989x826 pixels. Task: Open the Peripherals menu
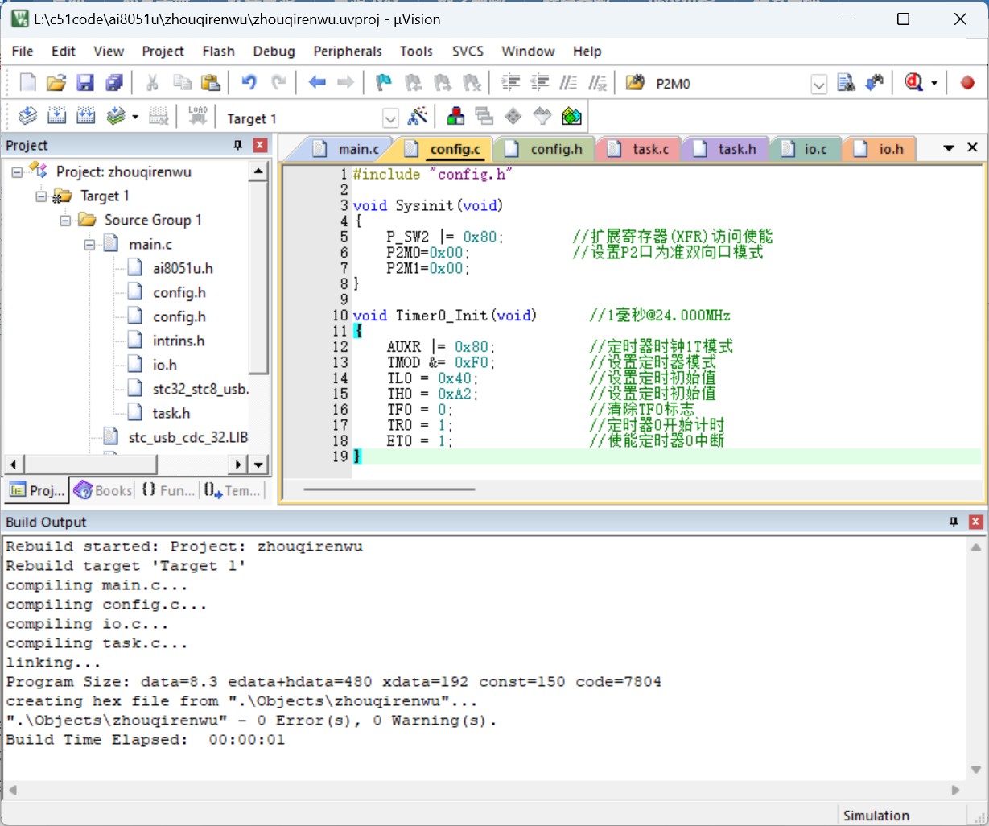pos(348,51)
